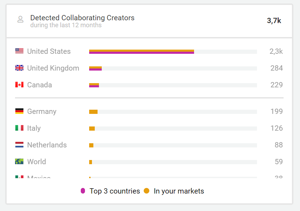Select the Germany country label
This screenshot has width=300, height=211.
42,111
